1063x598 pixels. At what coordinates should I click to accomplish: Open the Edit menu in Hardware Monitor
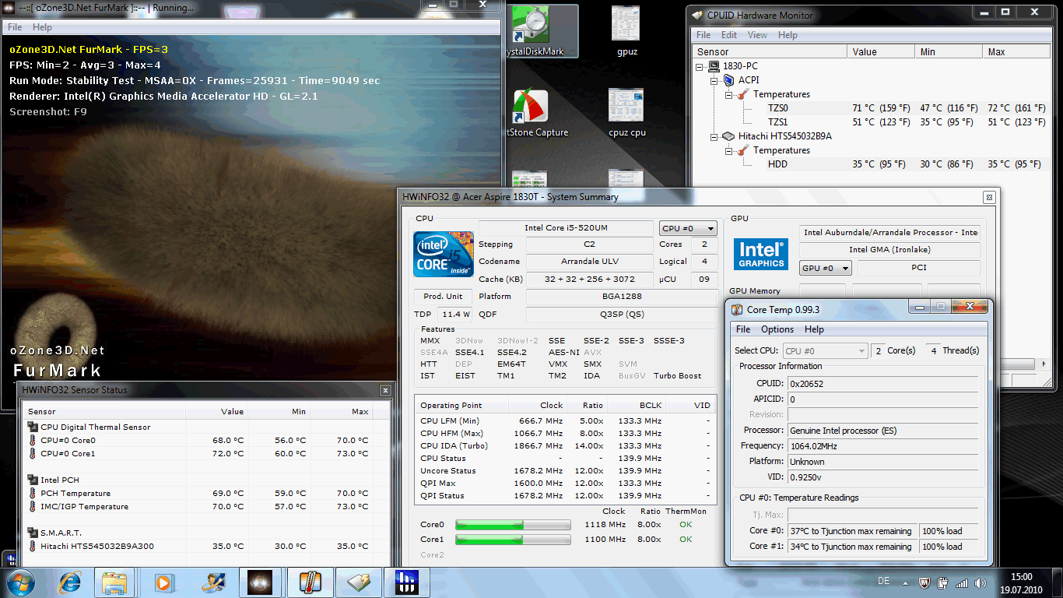point(729,35)
